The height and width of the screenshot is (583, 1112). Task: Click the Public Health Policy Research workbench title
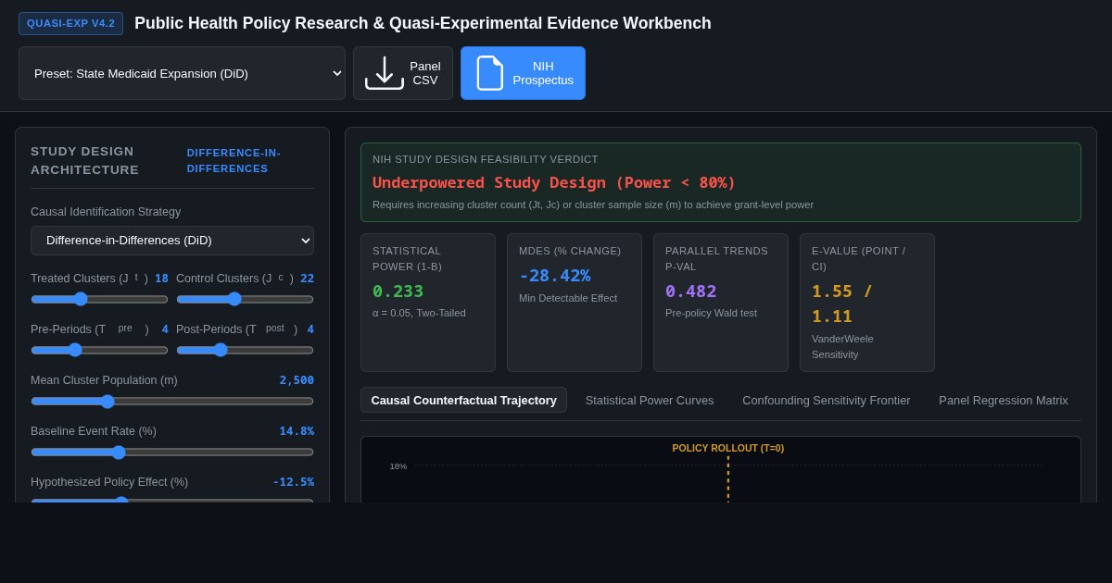point(423,23)
